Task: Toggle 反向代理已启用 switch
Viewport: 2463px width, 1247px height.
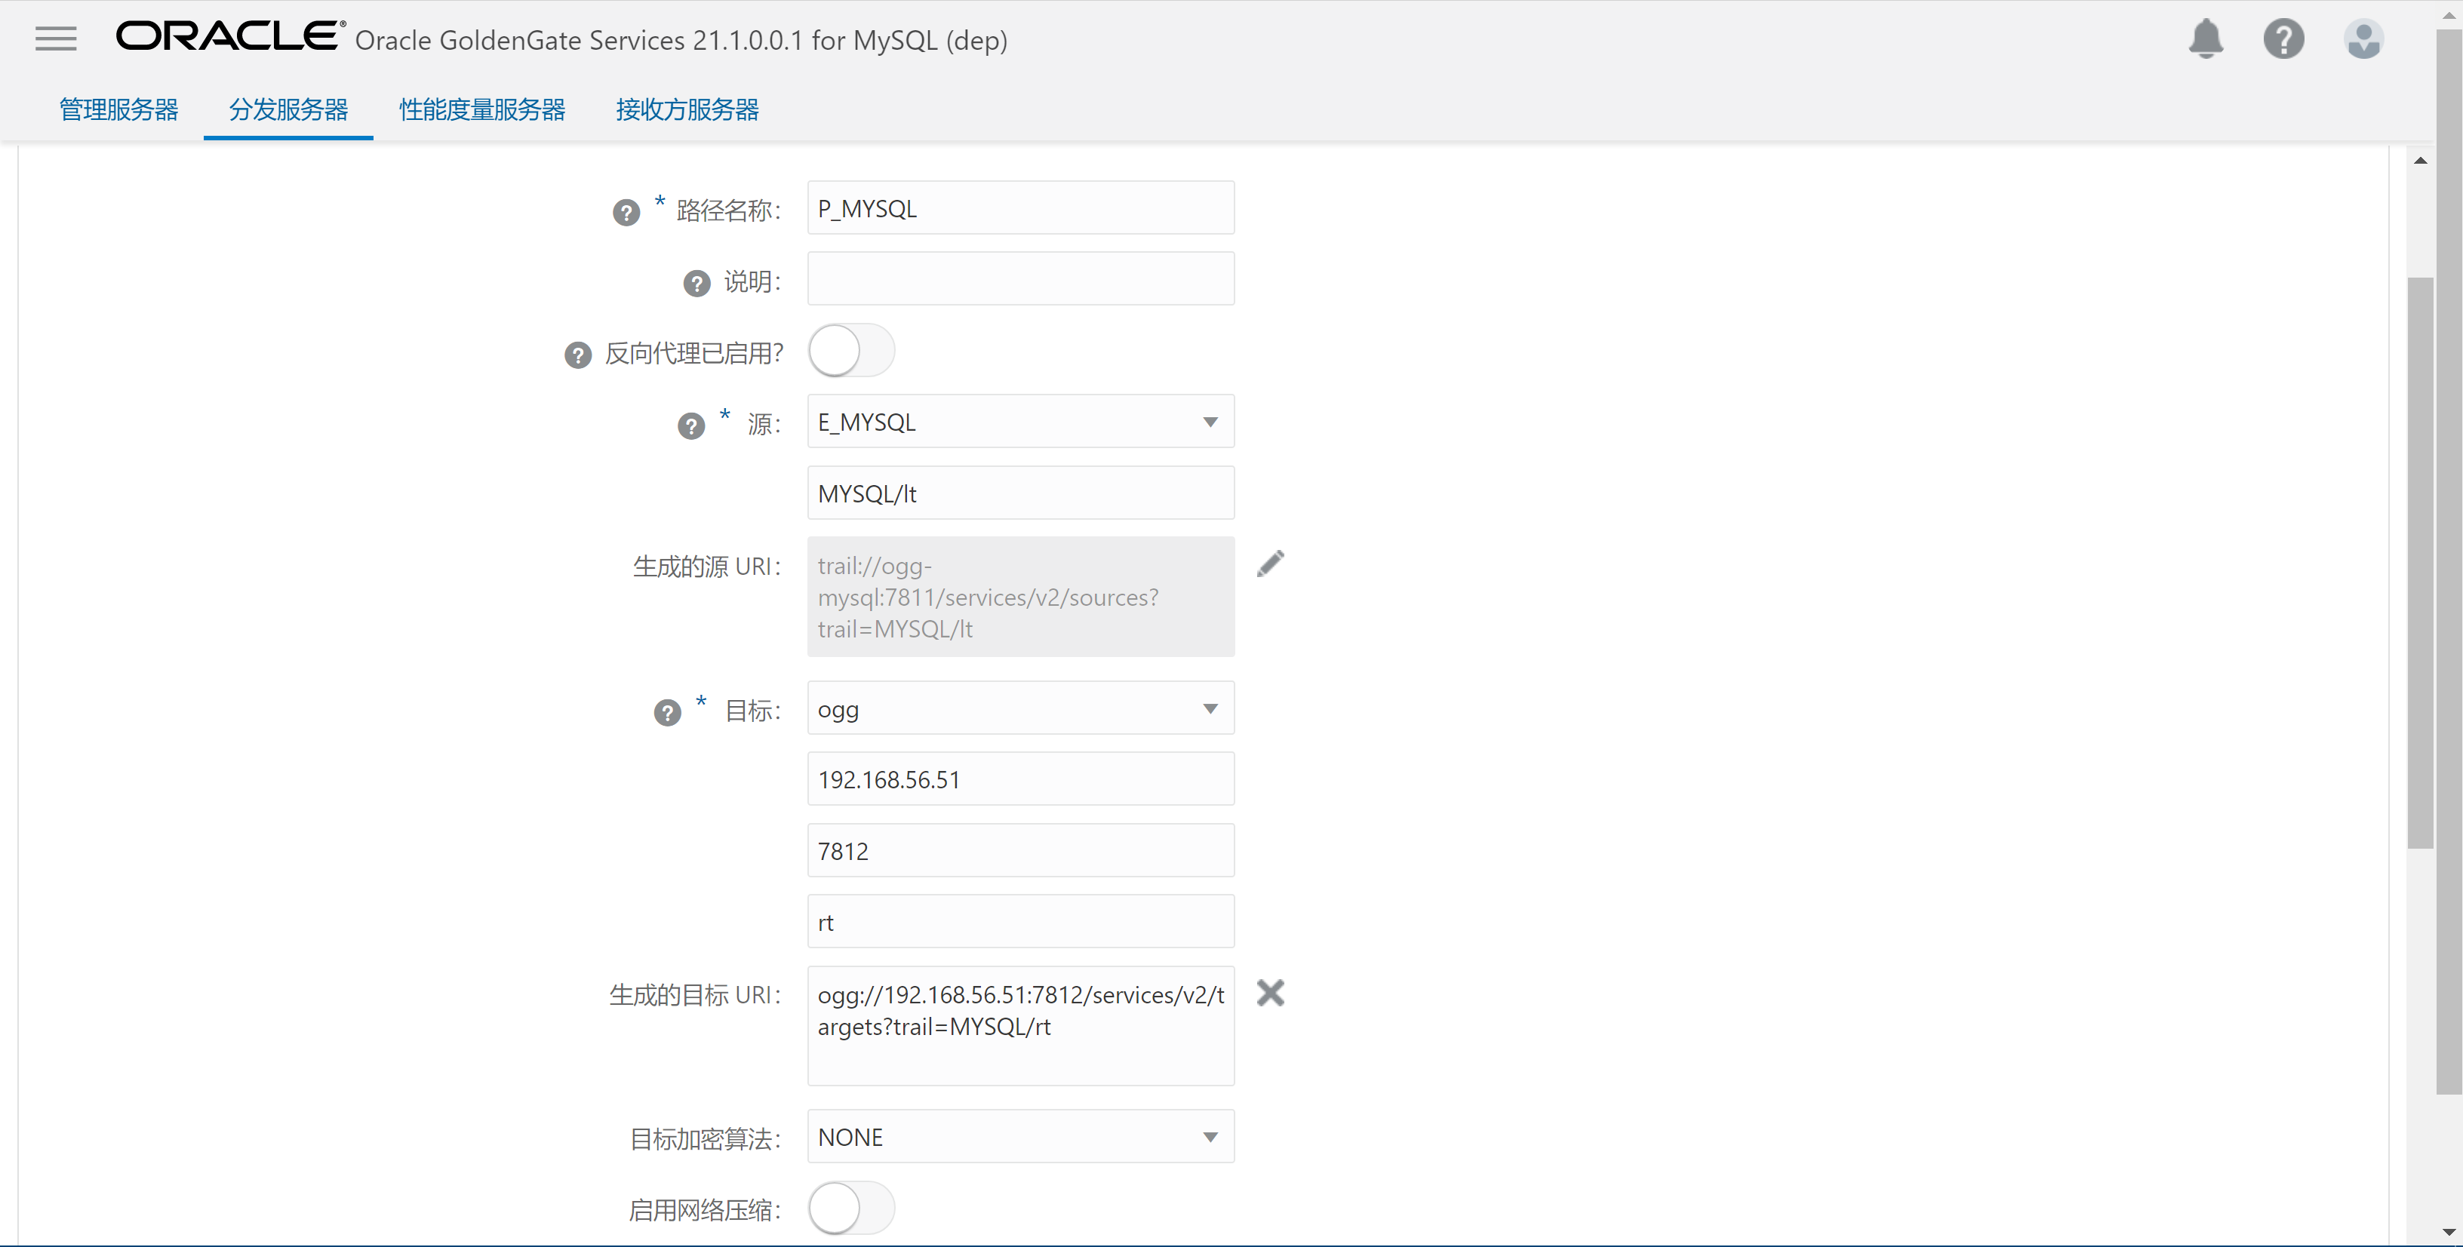Action: (x=851, y=351)
